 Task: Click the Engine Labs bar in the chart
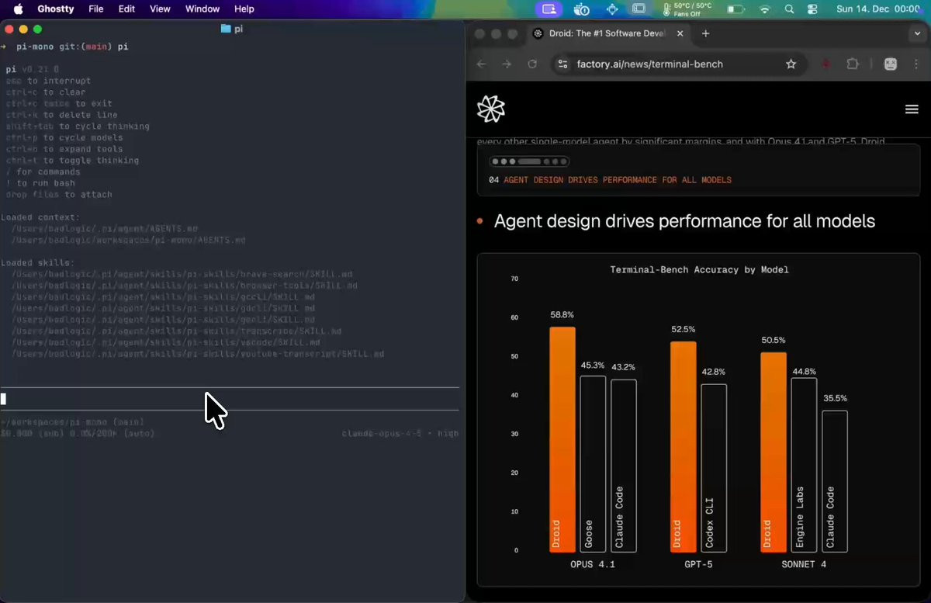[x=804, y=465]
